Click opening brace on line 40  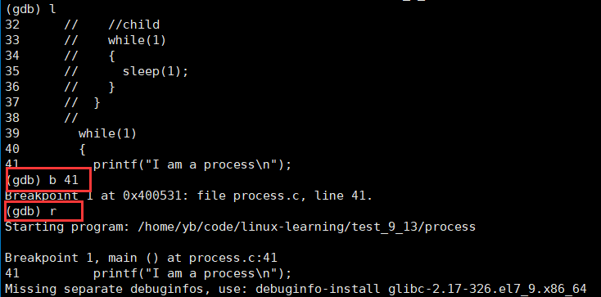click(x=82, y=149)
